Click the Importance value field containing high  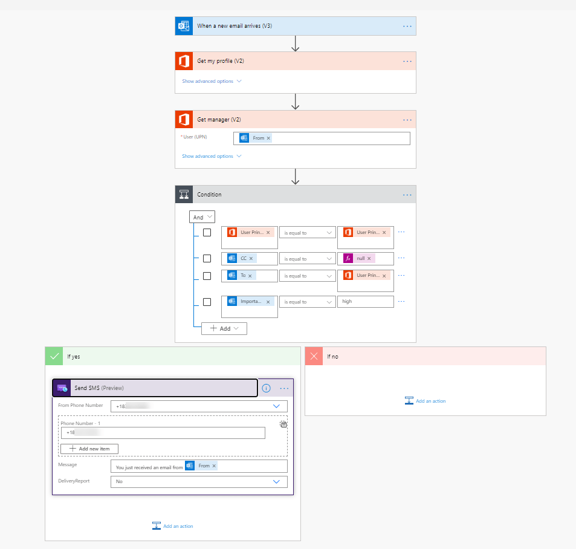coord(366,302)
